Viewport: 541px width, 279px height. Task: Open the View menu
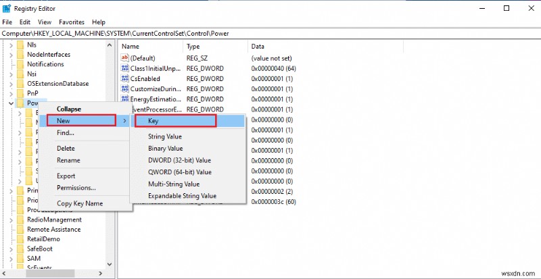pyautogui.click(x=45, y=22)
